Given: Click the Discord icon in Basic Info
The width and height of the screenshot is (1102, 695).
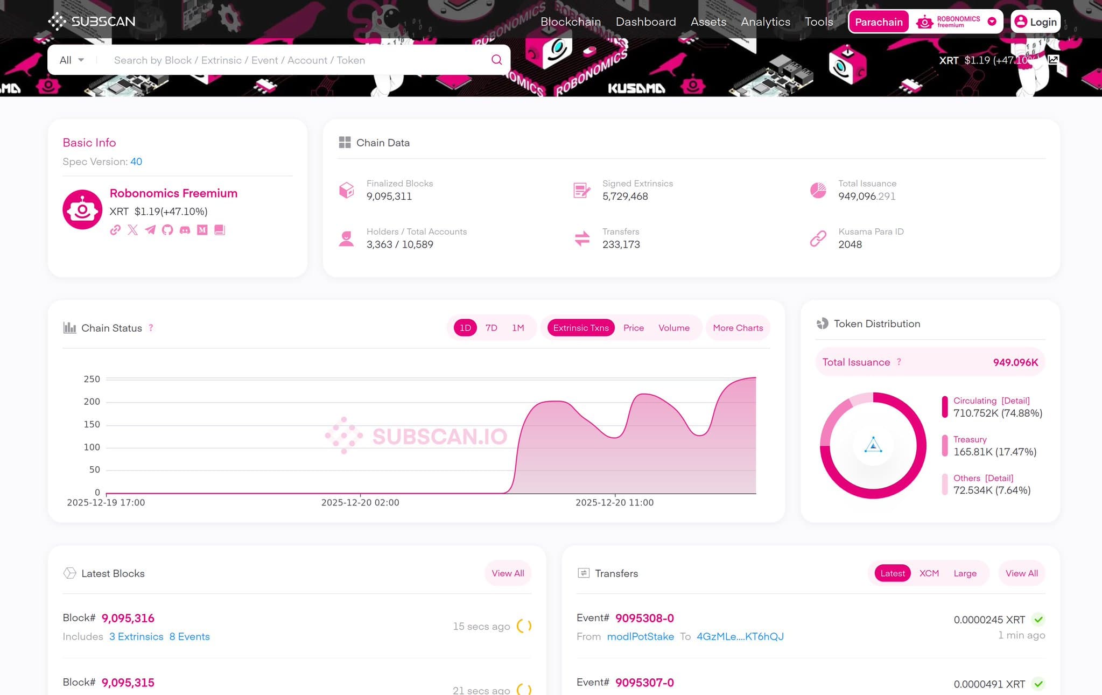Looking at the screenshot, I should (x=185, y=230).
